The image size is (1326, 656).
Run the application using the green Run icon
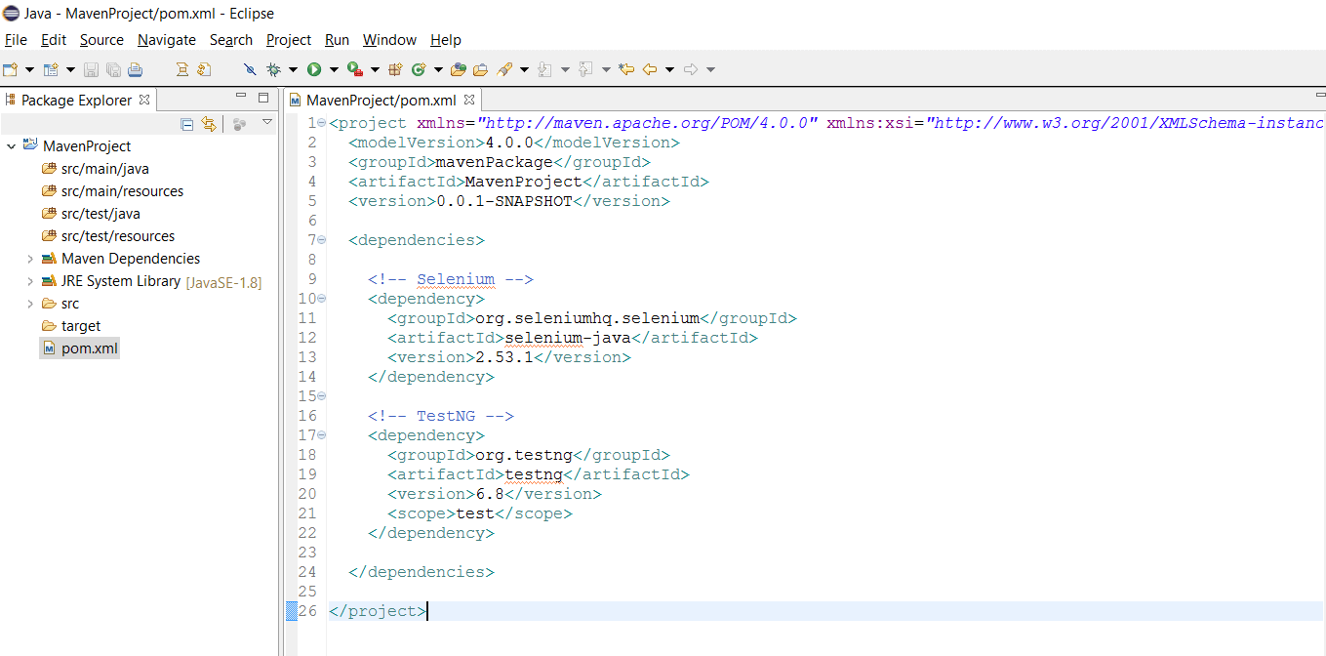pos(312,69)
